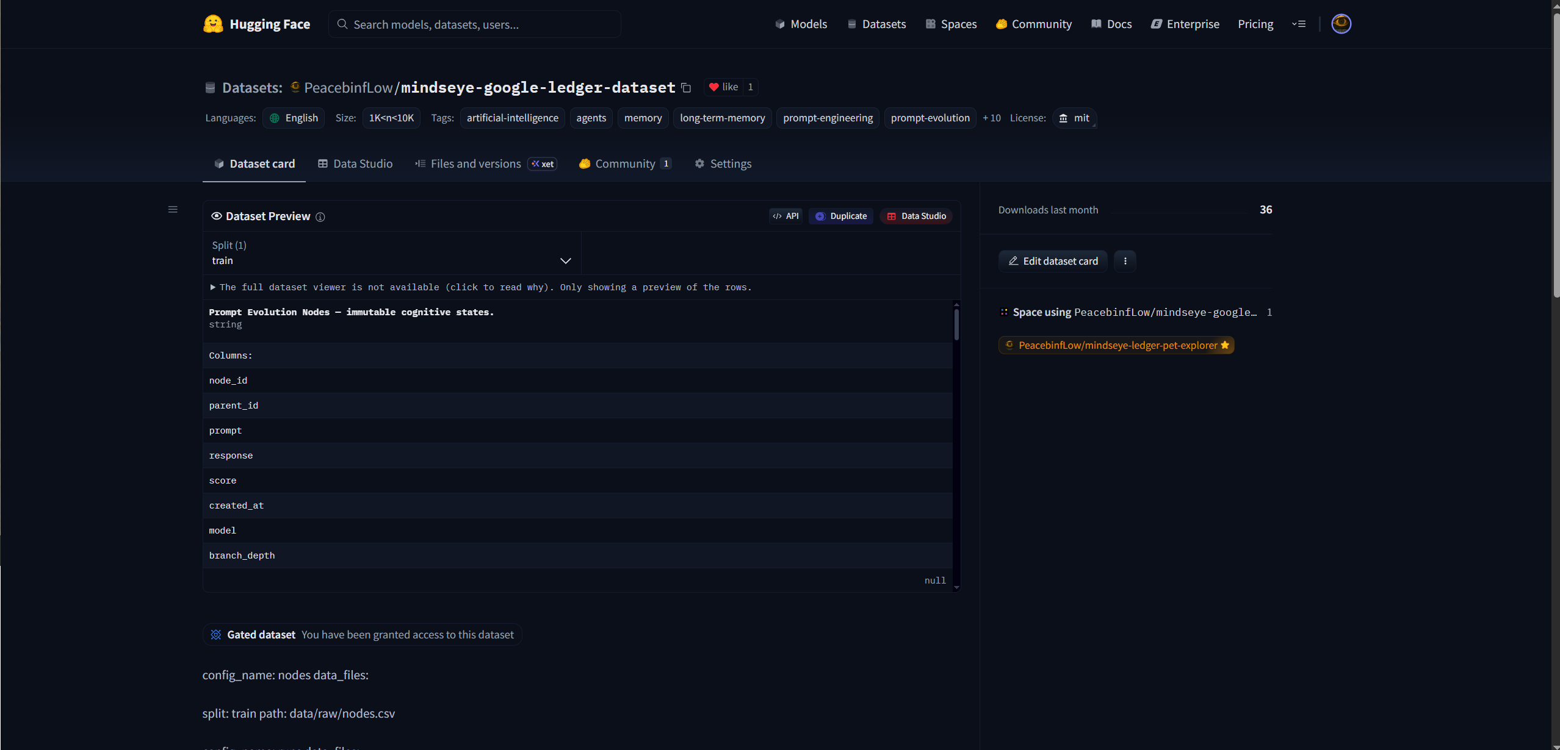The height and width of the screenshot is (750, 1560).
Task: Click the heart like button
Action: 723,87
